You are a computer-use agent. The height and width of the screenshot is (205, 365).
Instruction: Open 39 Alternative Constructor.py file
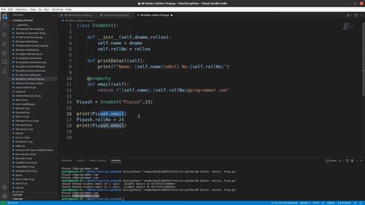tap(32, 46)
